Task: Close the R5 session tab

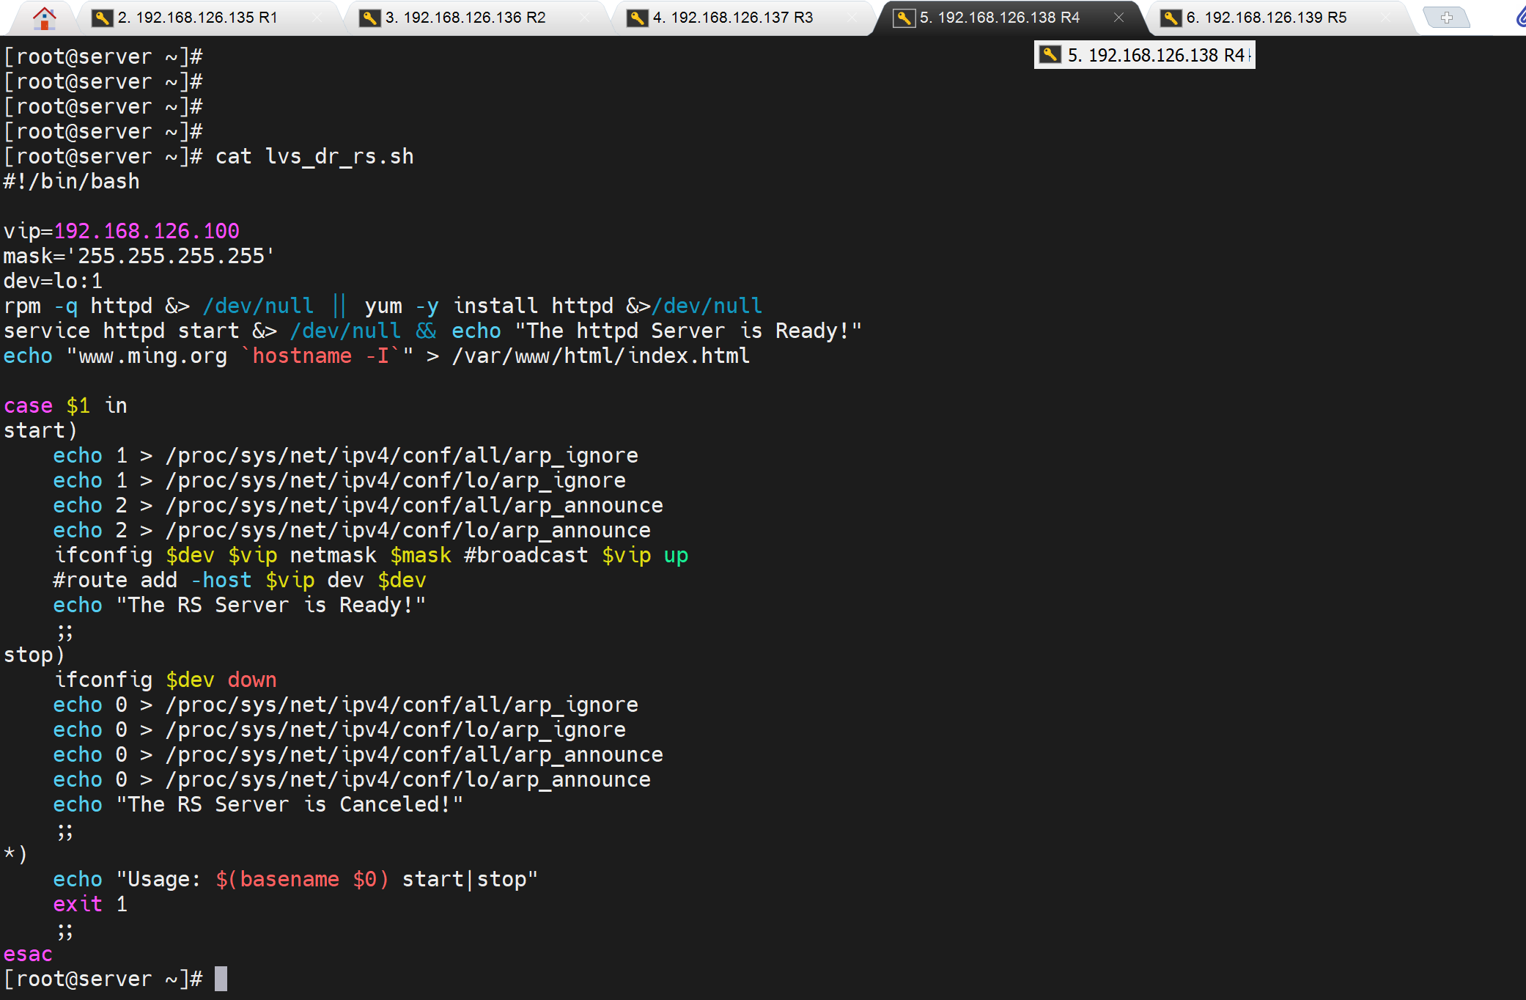Action: (1385, 18)
